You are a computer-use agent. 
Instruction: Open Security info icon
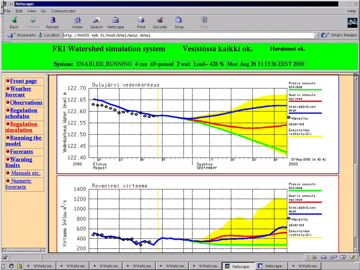(x=160, y=20)
